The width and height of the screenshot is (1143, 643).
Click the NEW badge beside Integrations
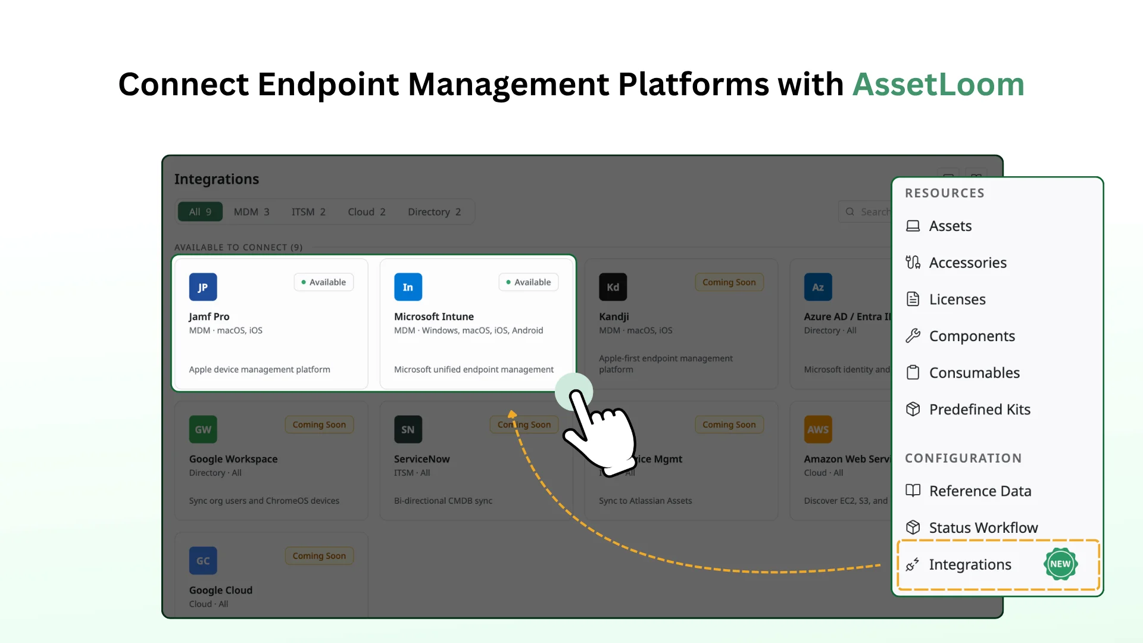pyautogui.click(x=1060, y=564)
